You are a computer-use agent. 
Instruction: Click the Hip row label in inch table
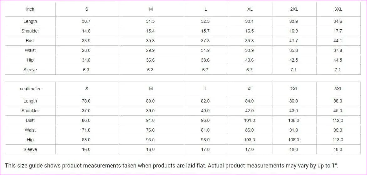click(x=30, y=60)
